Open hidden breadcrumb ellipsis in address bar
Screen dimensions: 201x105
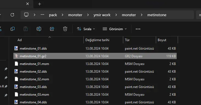(42, 15)
